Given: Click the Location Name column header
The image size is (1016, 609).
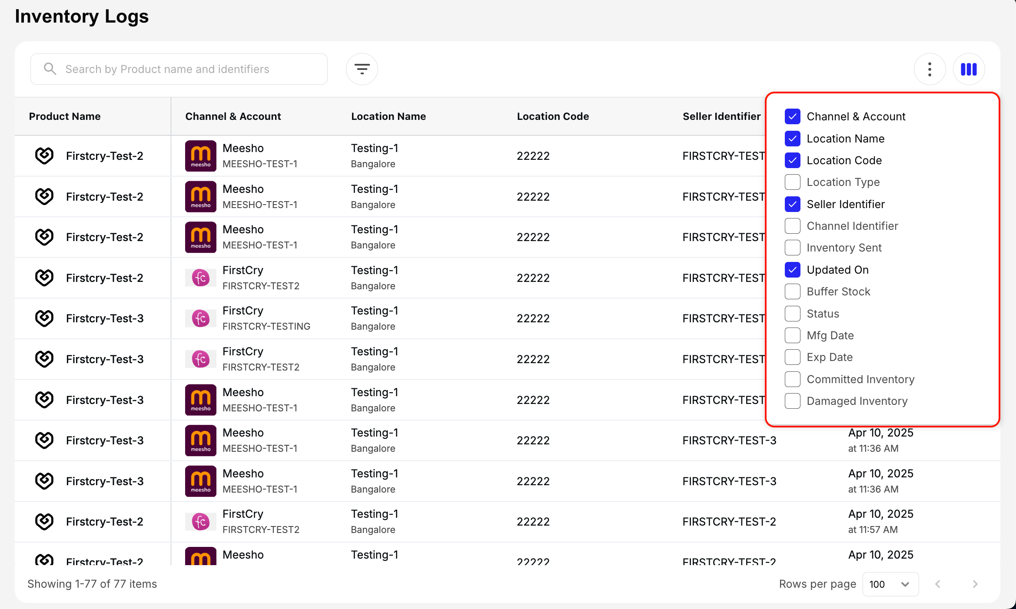Looking at the screenshot, I should (x=388, y=116).
